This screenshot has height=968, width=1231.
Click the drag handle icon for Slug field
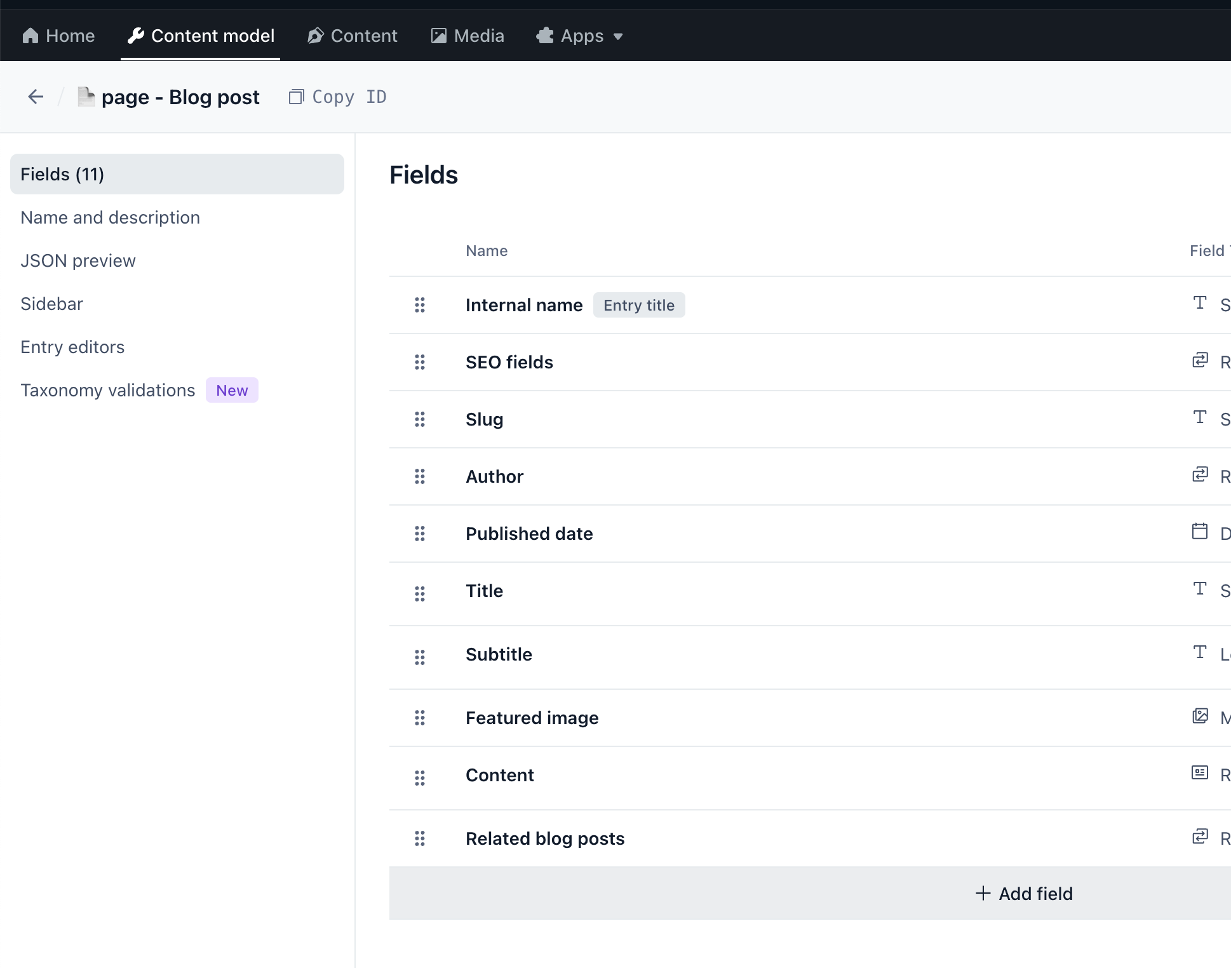[x=420, y=420]
